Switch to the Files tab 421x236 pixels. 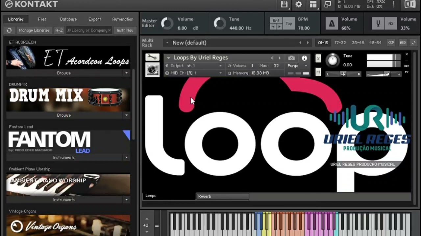[x=42, y=19]
